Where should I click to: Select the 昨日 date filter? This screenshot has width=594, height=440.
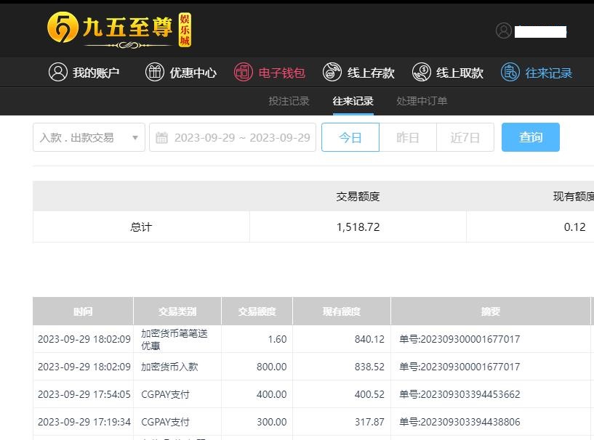coord(407,138)
